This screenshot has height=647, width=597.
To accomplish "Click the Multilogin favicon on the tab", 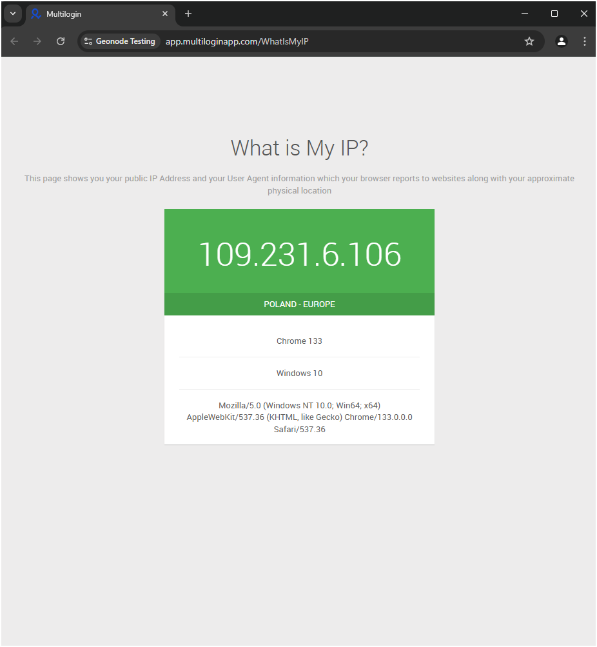I will click(x=37, y=14).
